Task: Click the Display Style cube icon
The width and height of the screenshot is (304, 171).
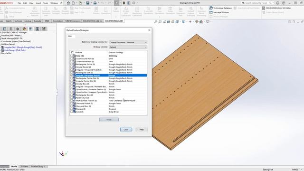Action: (x=183, y=22)
